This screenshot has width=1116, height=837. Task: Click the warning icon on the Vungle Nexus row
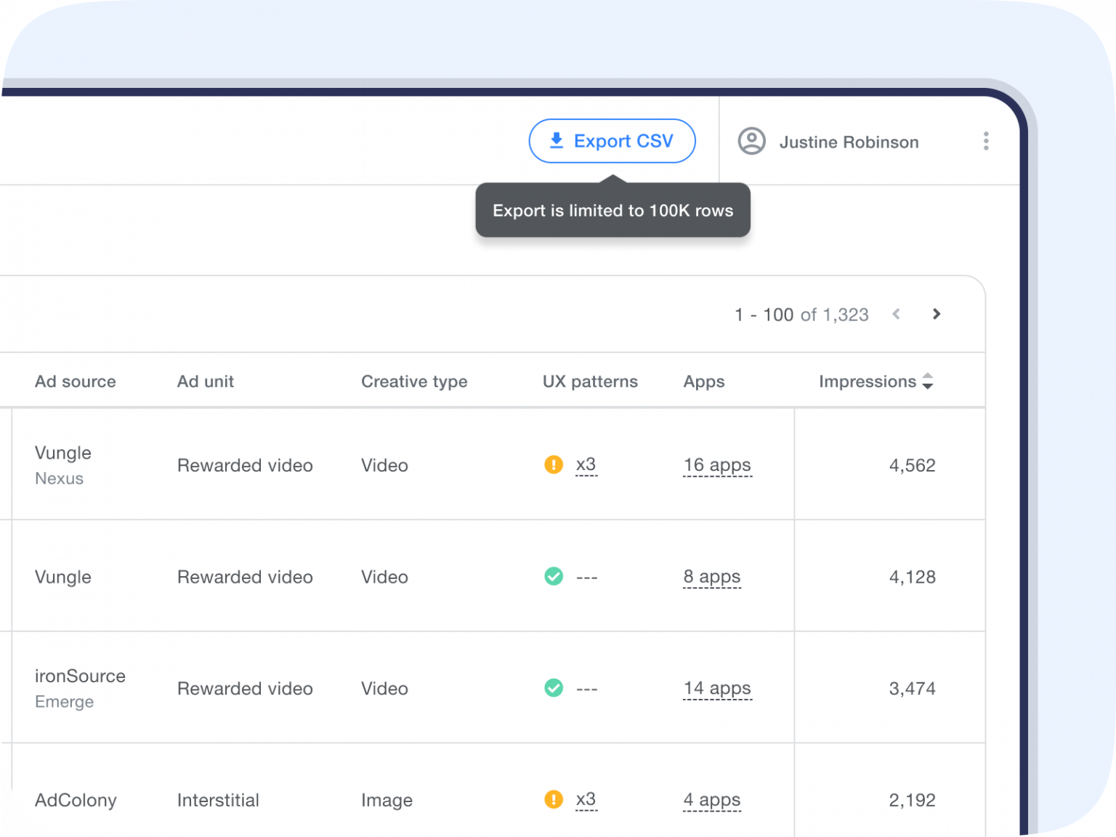point(554,464)
